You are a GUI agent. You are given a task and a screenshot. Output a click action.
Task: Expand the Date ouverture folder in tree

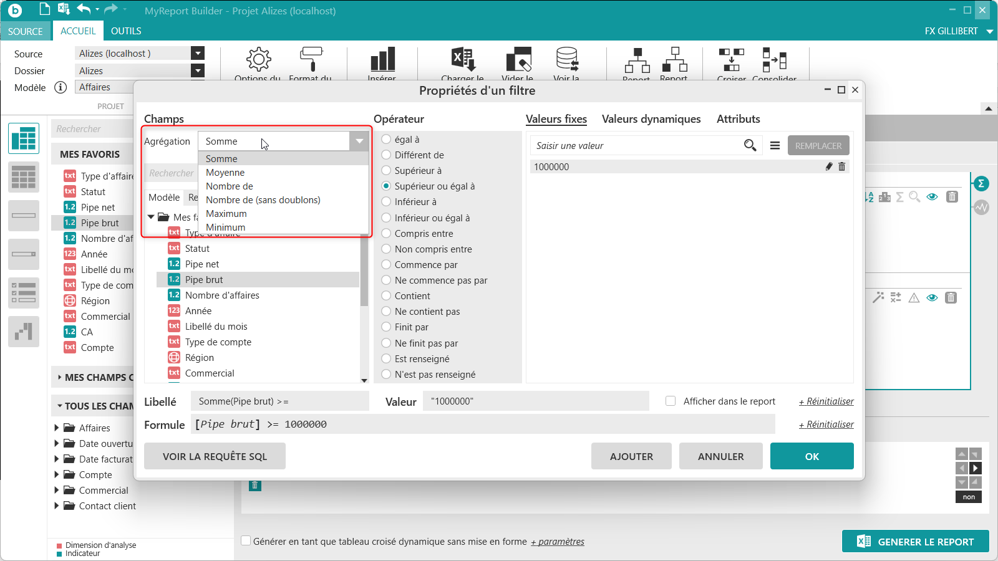[x=57, y=443]
